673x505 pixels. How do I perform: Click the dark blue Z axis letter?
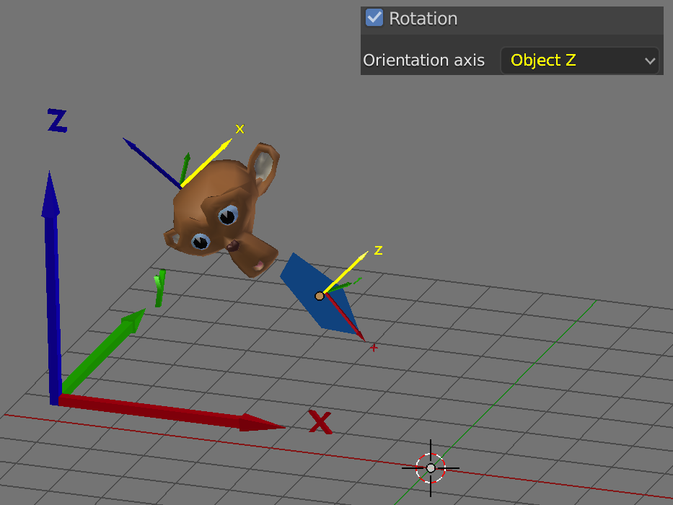(x=57, y=120)
